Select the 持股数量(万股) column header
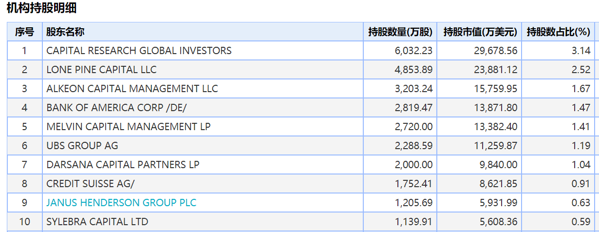This screenshot has width=599, height=232. click(x=400, y=32)
